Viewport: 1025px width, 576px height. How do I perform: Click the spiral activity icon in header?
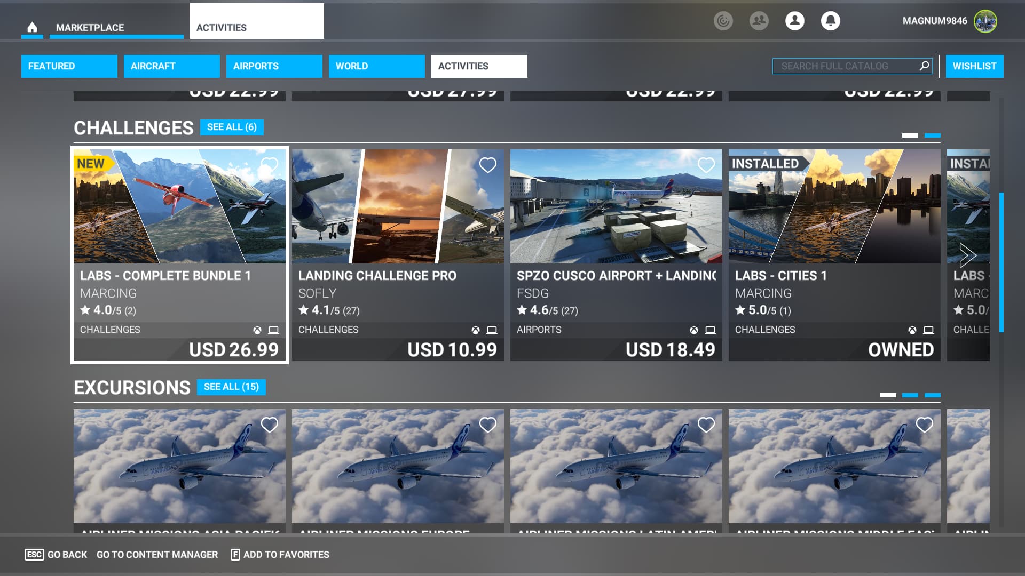tap(723, 21)
